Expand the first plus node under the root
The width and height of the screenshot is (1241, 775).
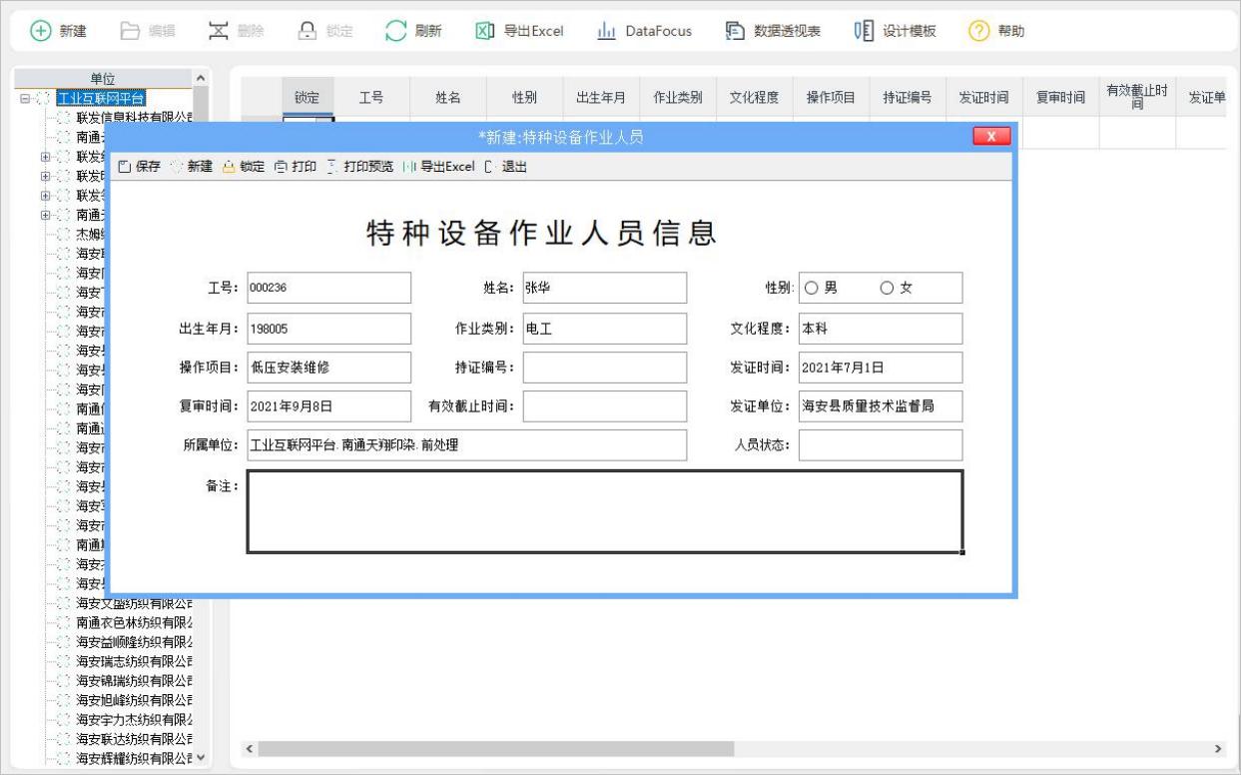tap(46, 157)
